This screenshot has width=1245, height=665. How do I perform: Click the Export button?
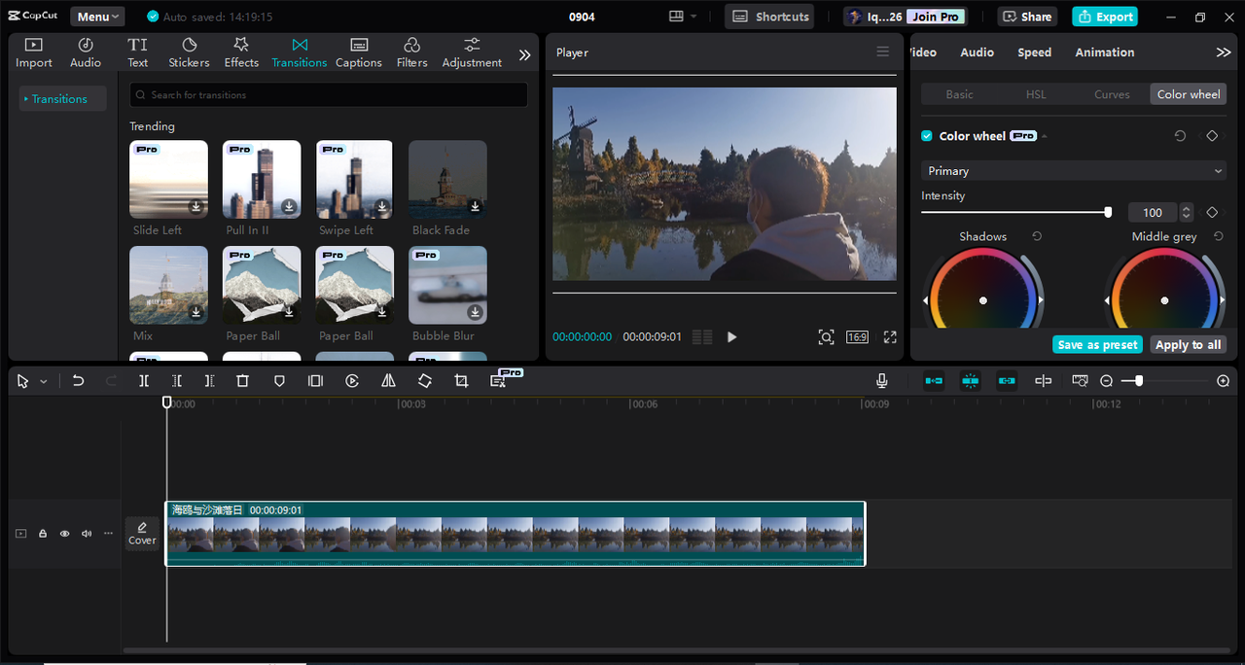(1105, 17)
